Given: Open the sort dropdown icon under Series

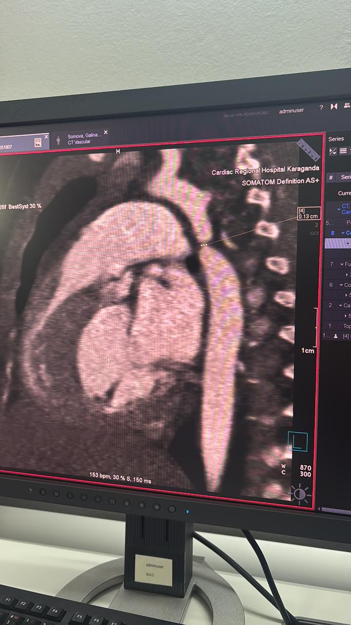Looking at the screenshot, I should pos(333,152).
